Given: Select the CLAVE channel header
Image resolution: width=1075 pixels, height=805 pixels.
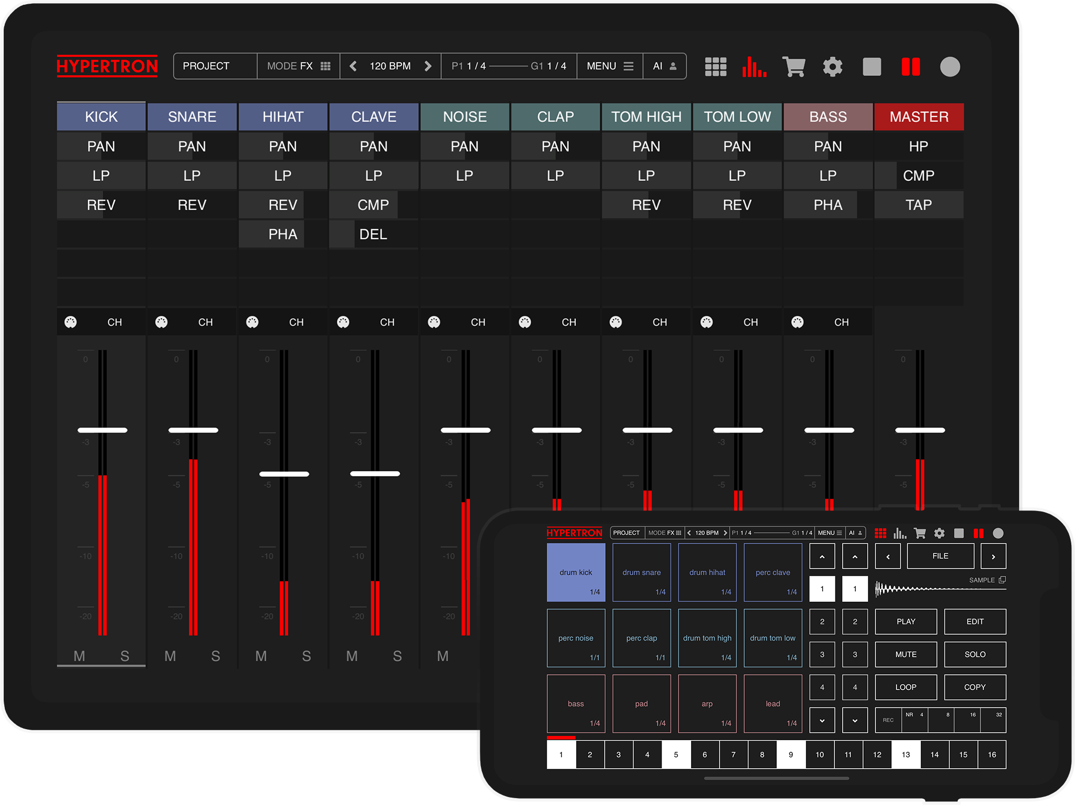Looking at the screenshot, I should coord(373,117).
